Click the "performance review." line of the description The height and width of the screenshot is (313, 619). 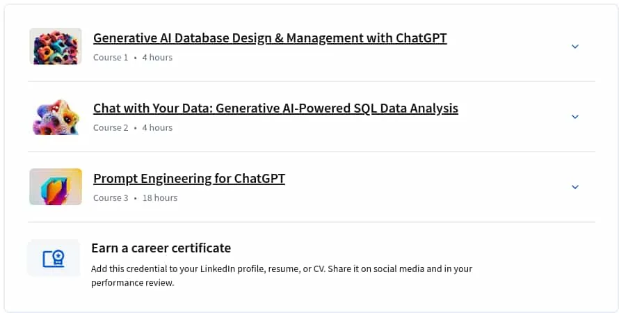pyautogui.click(x=133, y=283)
